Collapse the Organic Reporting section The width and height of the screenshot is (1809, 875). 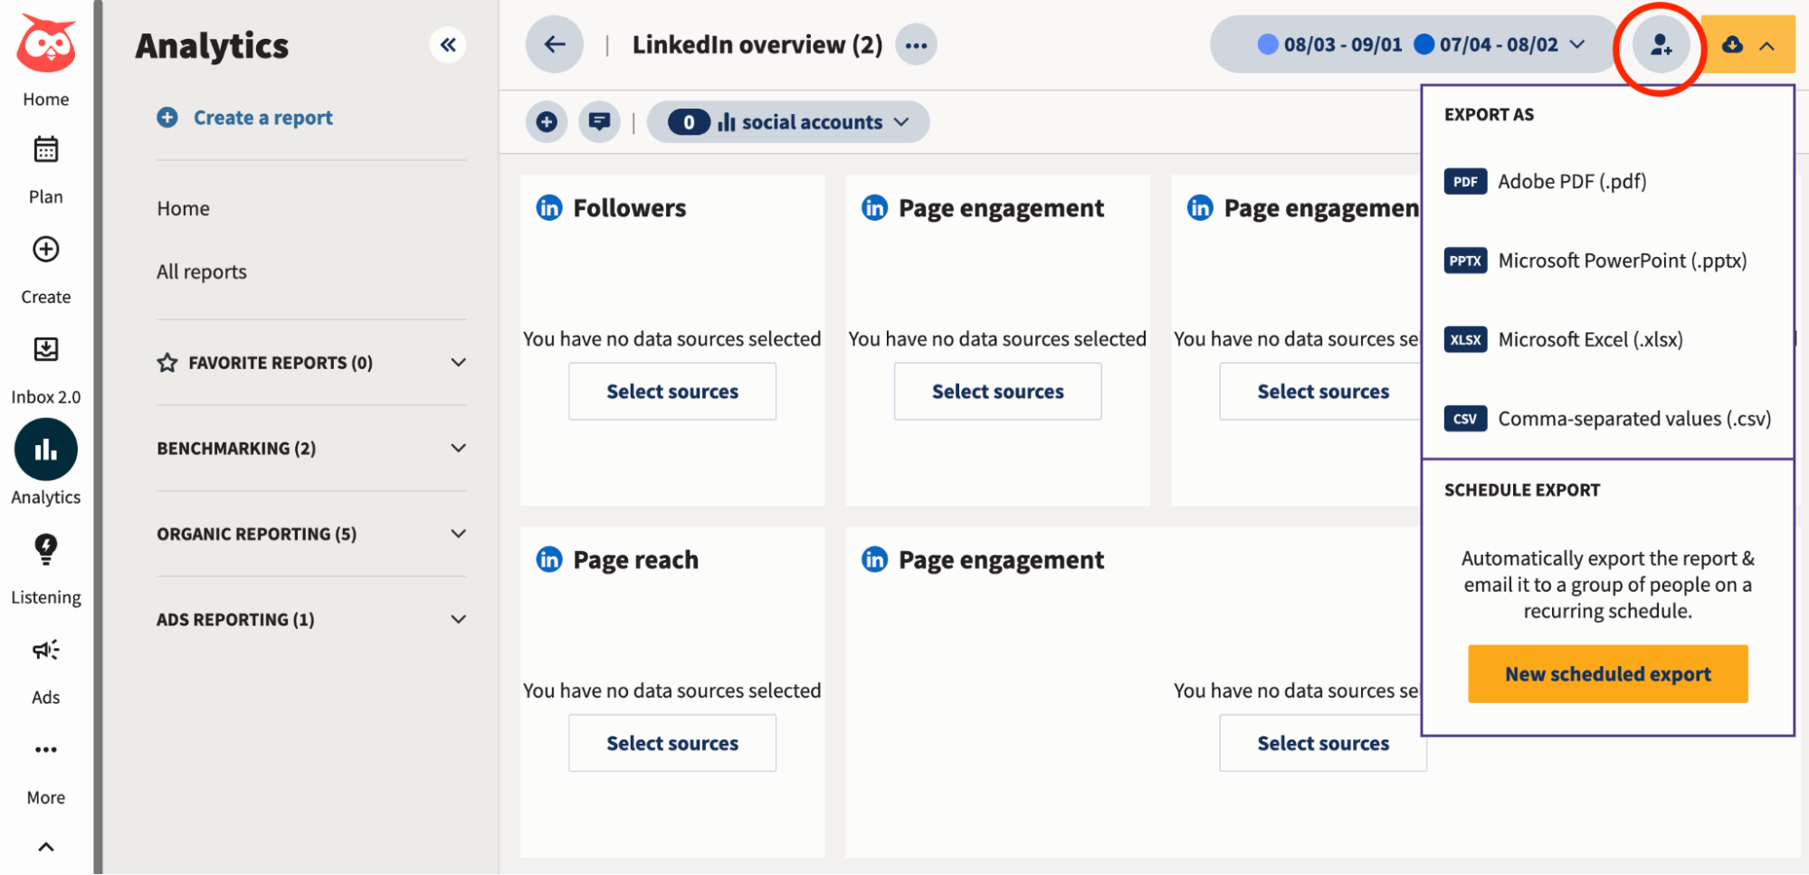(460, 533)
